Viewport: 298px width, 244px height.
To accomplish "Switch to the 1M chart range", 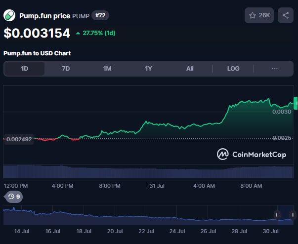I will pyautogui.click(x=107, y=69).
